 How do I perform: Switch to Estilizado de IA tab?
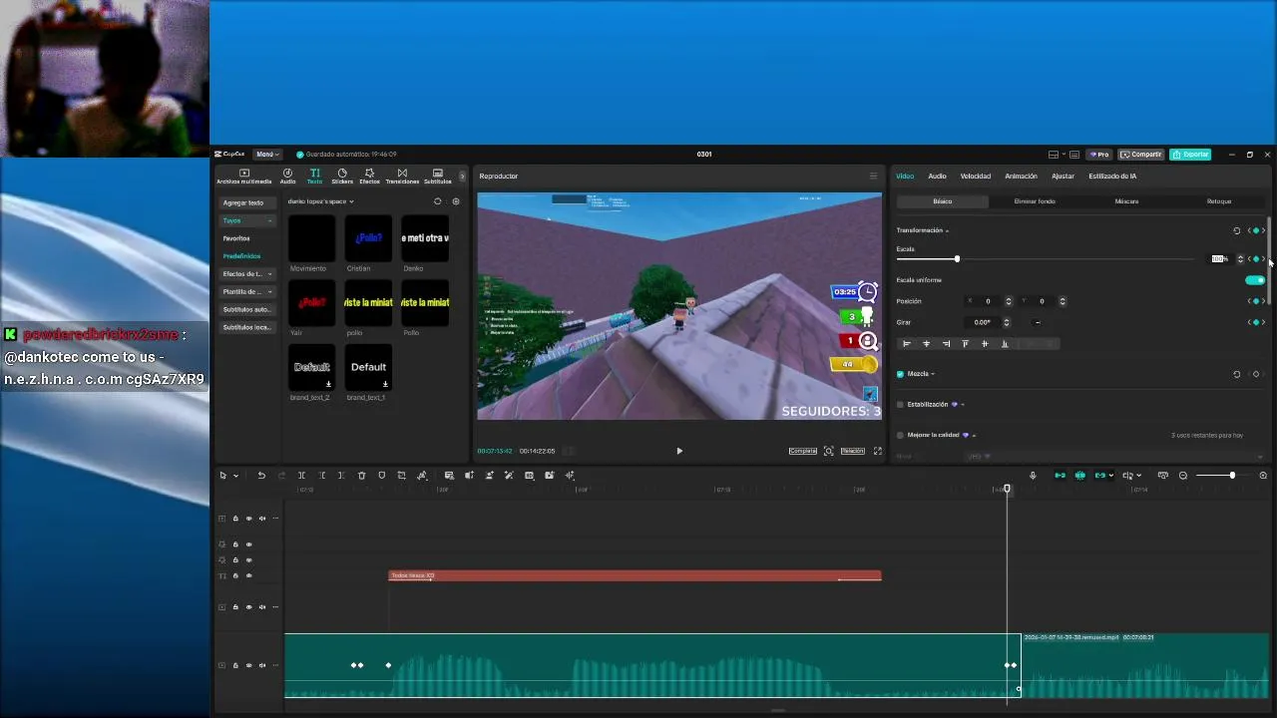point(1112,177)
